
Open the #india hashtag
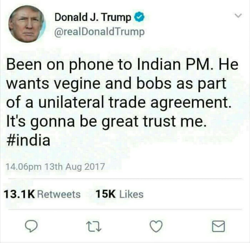coord(28,140)
